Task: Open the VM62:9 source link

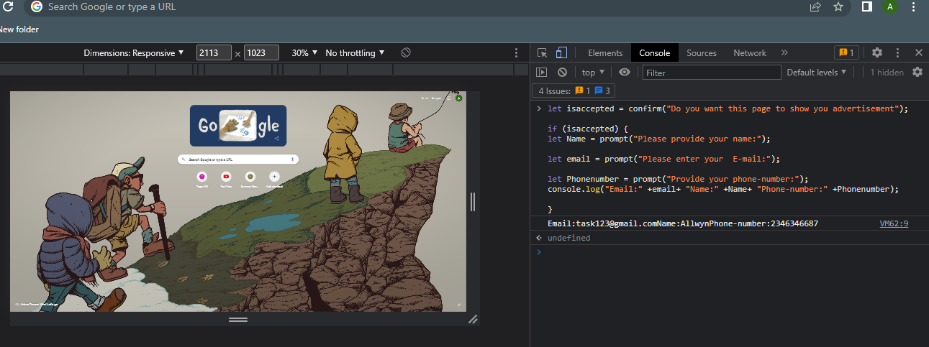Action: [894, 223]
